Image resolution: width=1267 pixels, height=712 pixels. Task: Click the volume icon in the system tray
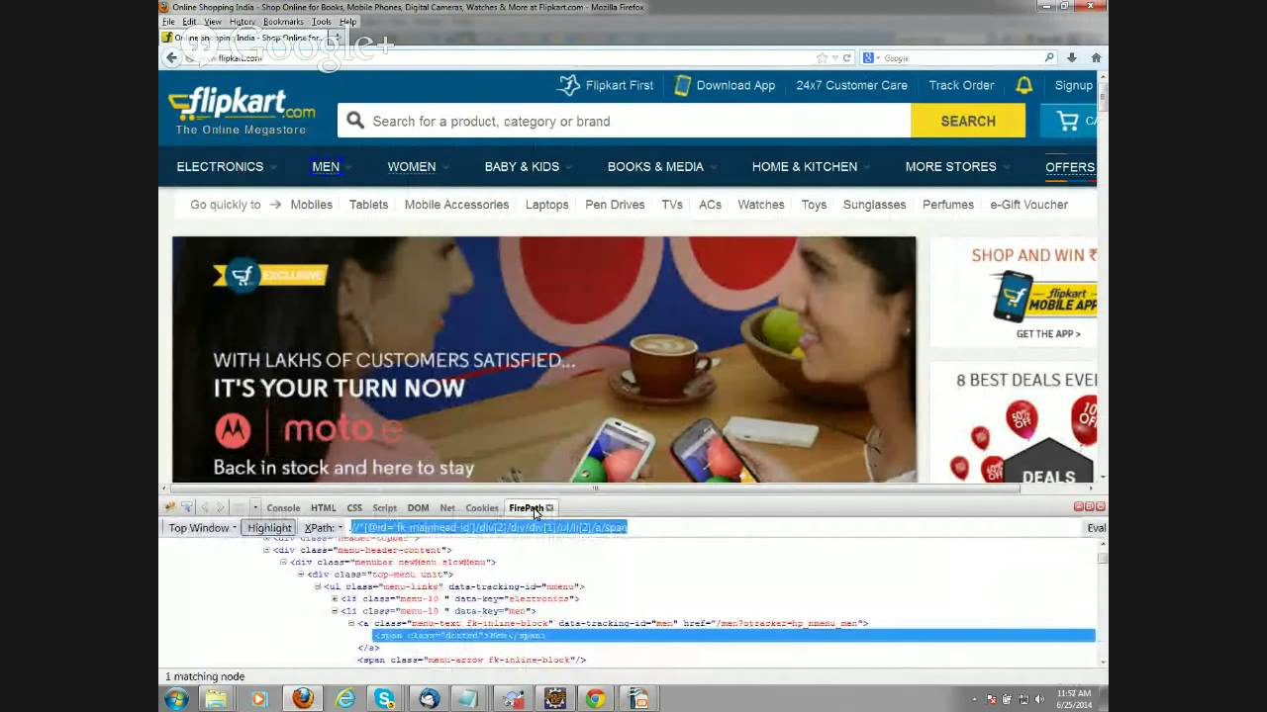tap(1040, 699)
